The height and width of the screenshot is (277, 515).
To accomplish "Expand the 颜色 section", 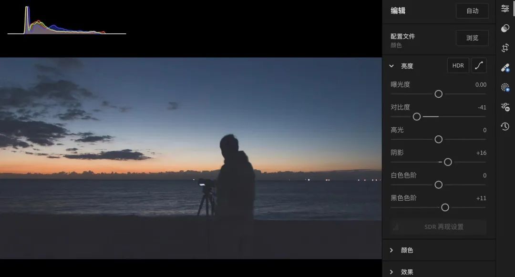I will (391, 250).
